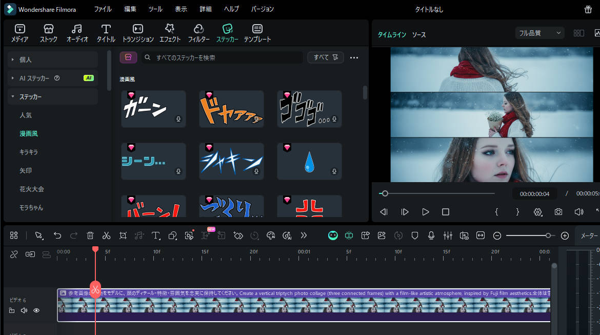Mute the ビデオ 6 track
This screenshot has width=600, height=335.
(x=24, y=310)
